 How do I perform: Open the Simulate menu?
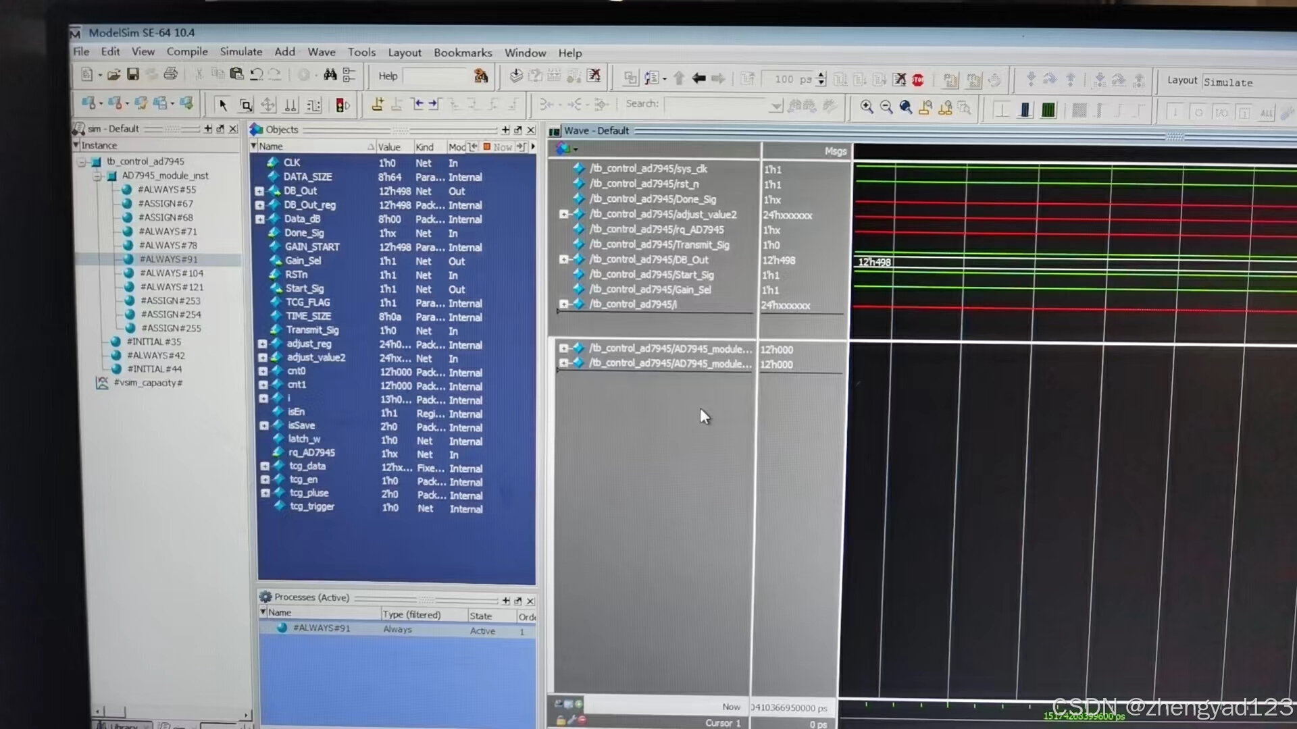(x=241, y=52)
